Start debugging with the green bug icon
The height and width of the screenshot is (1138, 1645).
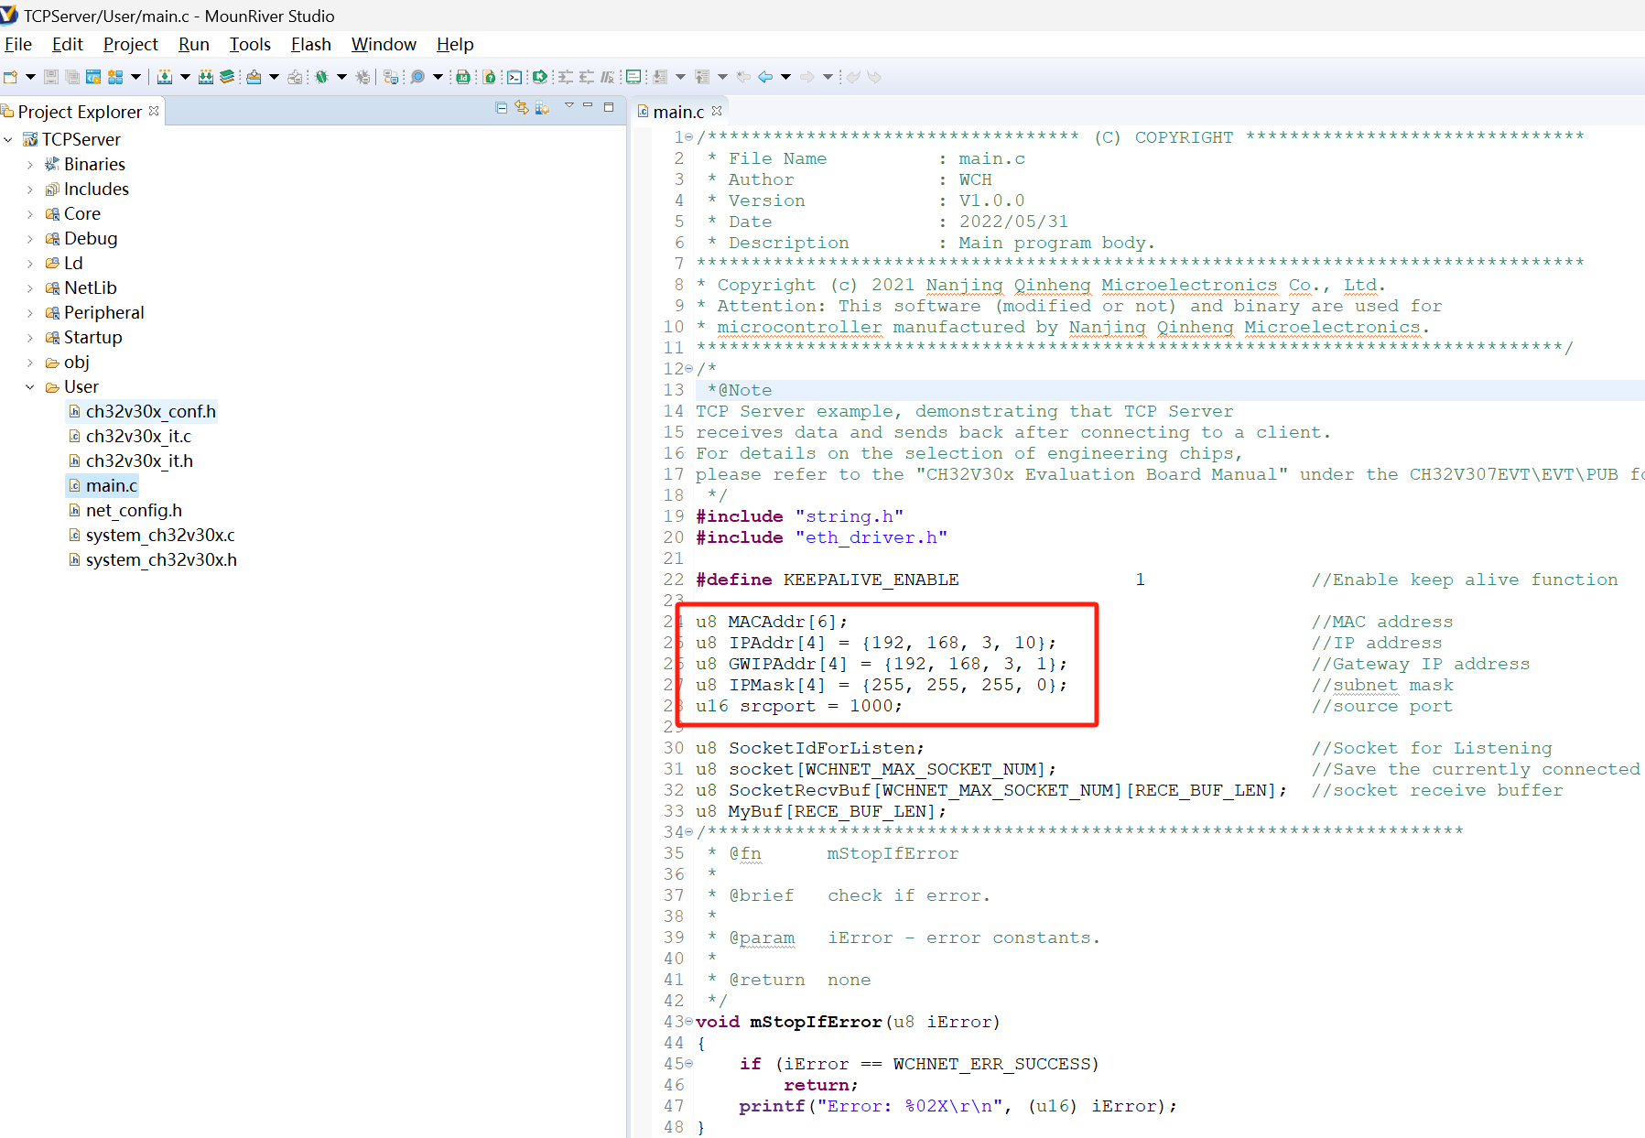coord(321,77)
